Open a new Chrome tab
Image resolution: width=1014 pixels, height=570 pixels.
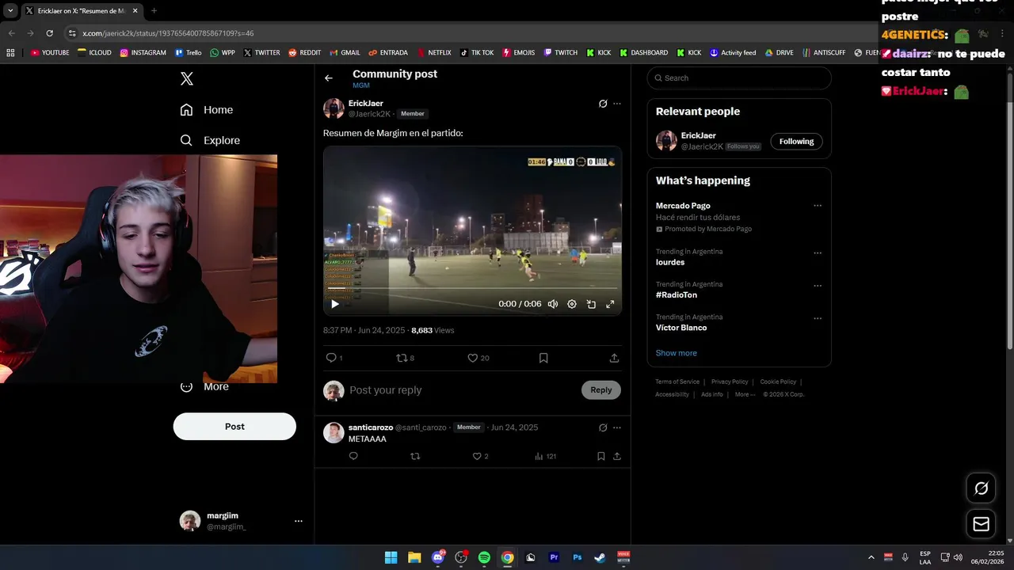click(x=154, y=11)
